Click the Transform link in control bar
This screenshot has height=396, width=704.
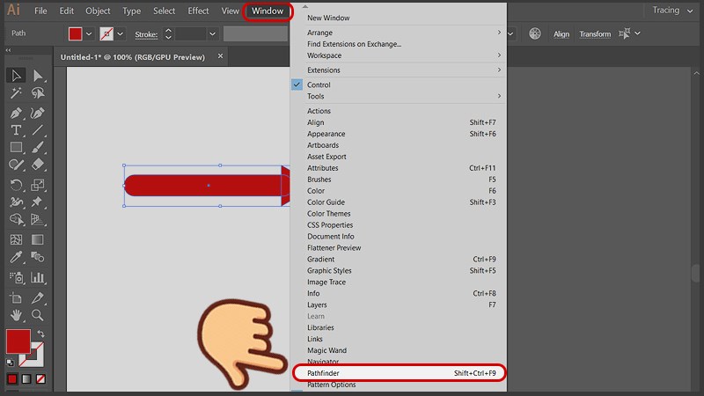coord(595,34)
